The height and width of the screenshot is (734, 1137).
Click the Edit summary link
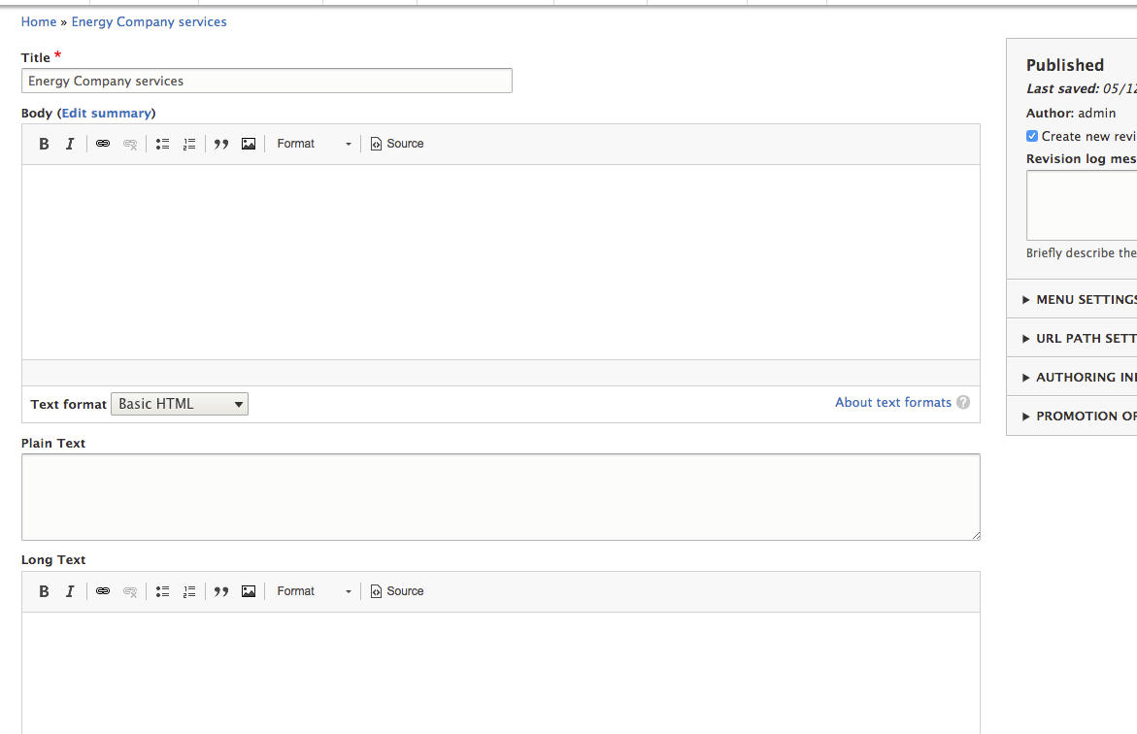pos(107,114)
